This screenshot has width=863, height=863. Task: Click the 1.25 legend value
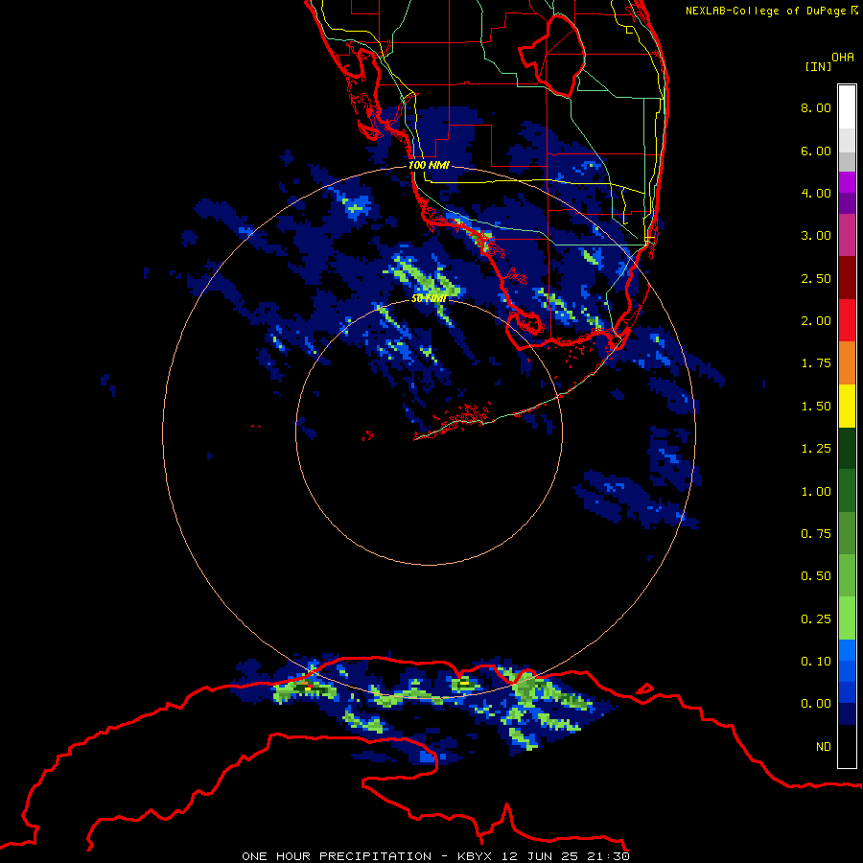point(816,449)
